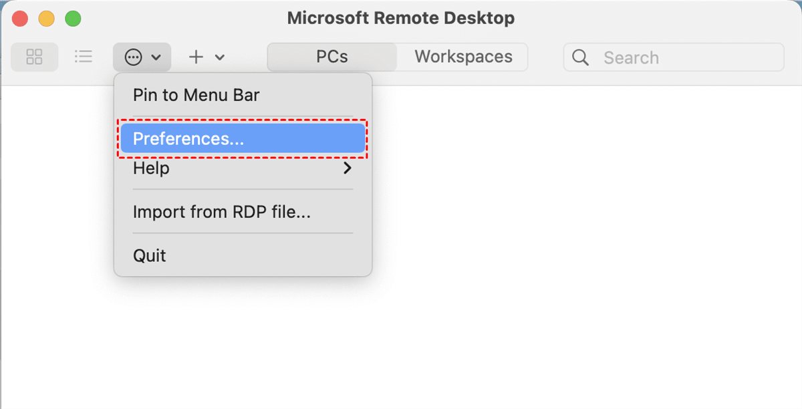Image resolution: width=802 pixels, height=409 pixels.
Task: Select Quit from the menu
Action: coord(150,256)
